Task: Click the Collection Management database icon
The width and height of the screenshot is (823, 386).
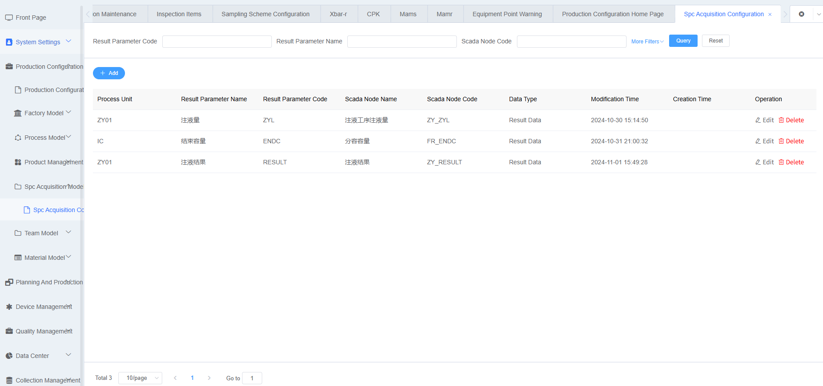Action: tap(9, 380)
